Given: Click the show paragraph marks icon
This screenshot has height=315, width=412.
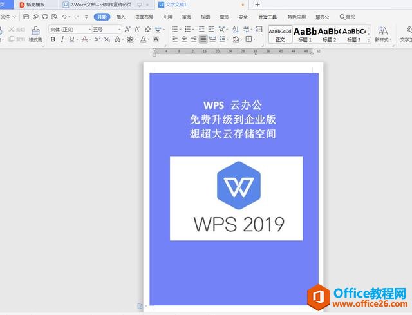Looking at the screenshot, I should [246, 29].
